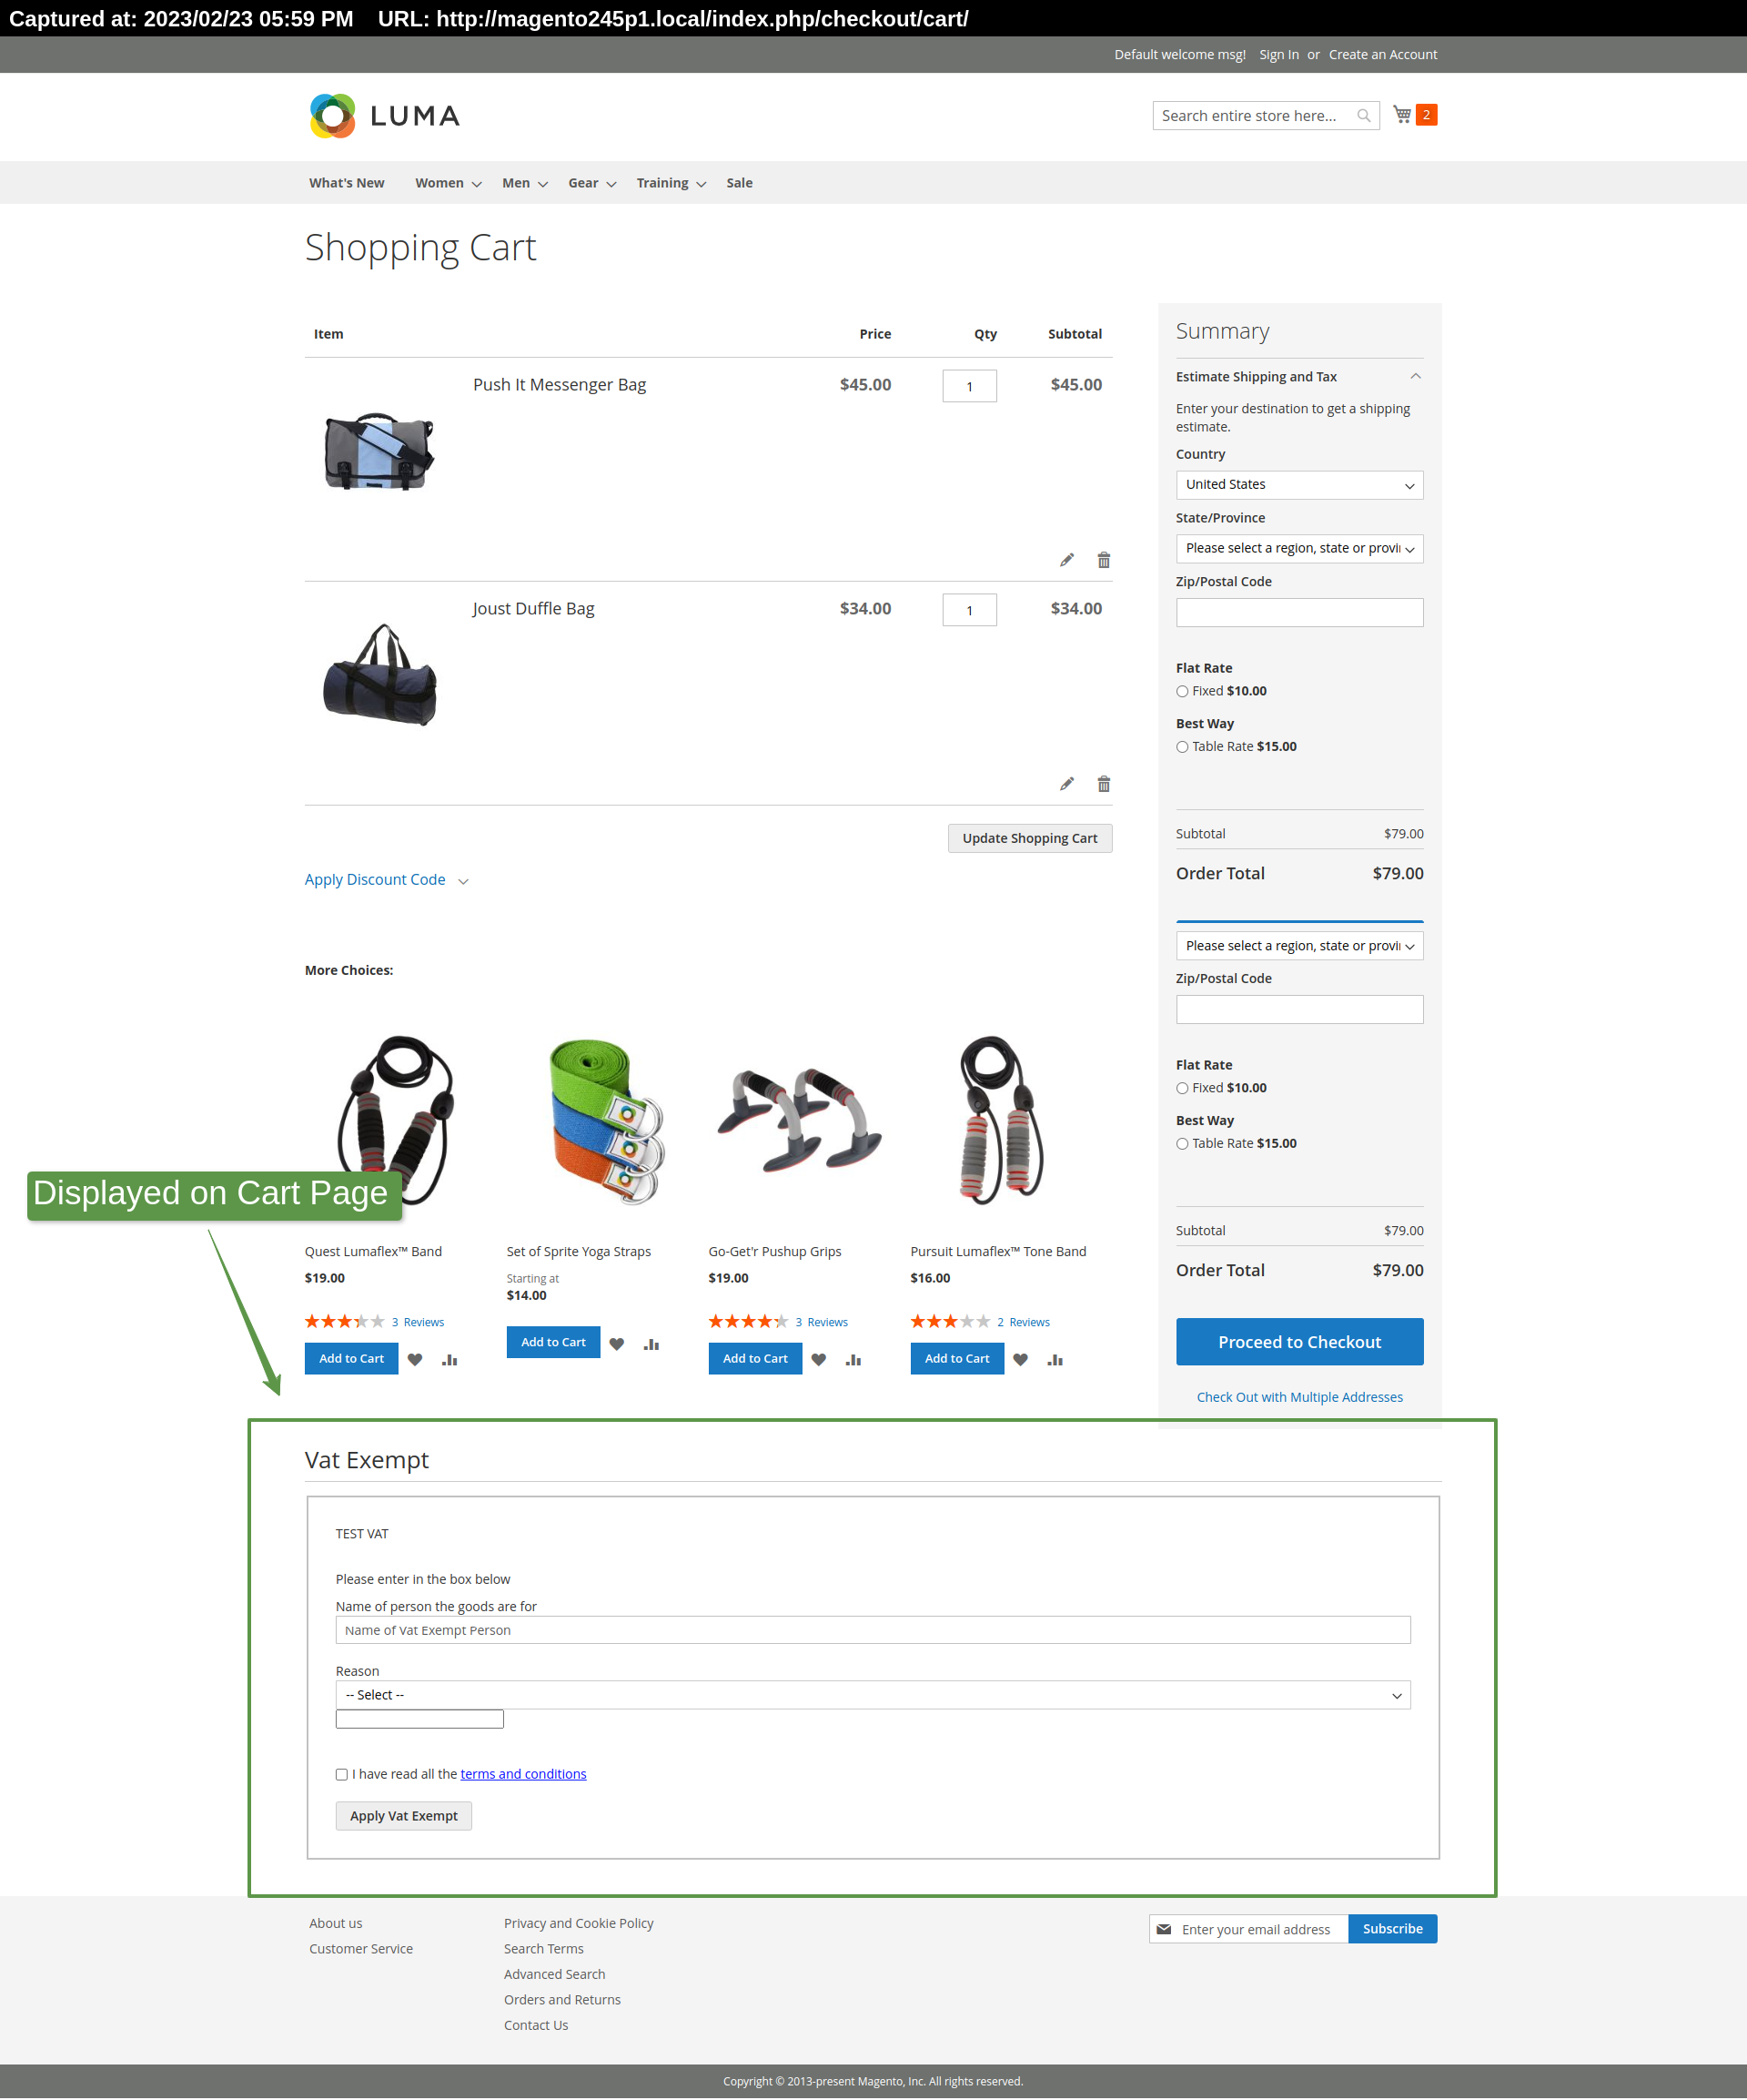1747x2100 pixels.
Task: Click the Proceed to Checkout button
Action: pyautogui.click(x=1299, y=1341)
